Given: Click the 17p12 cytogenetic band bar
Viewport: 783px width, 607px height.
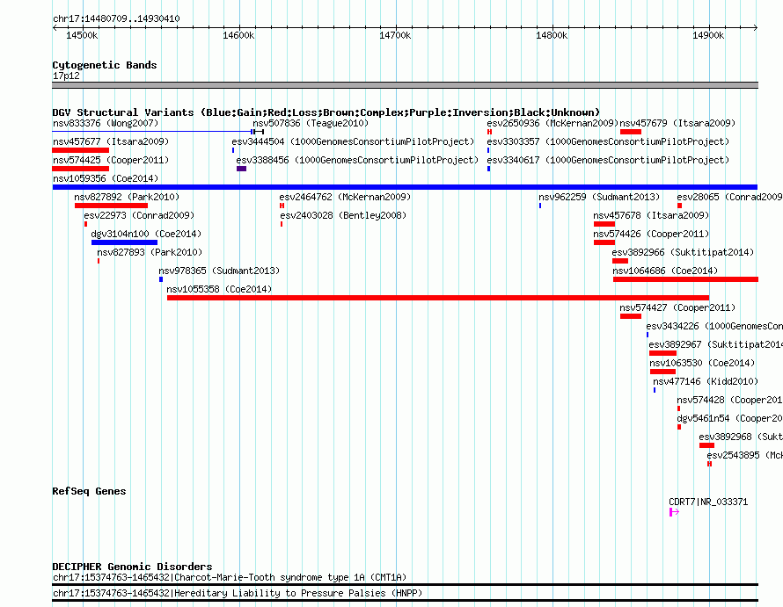Looking at the screenshot, I should [x=405, y=85].
